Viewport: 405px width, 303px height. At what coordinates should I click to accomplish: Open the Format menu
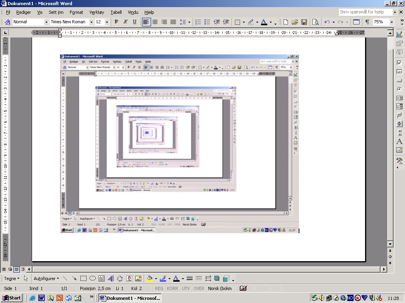point(76,12)
